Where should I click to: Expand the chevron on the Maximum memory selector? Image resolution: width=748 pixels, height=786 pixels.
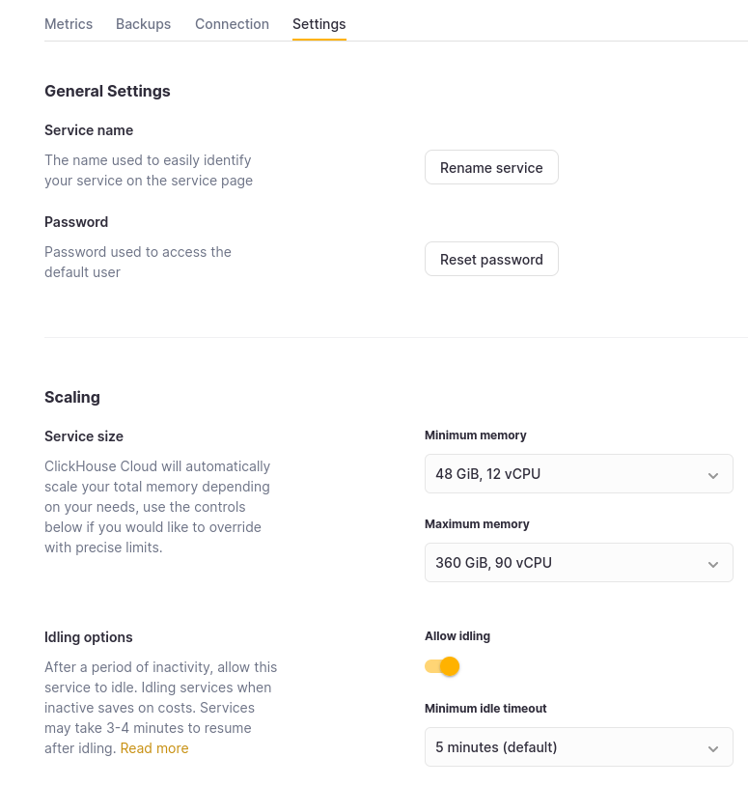pyautogui.click(x=713, y=563)
